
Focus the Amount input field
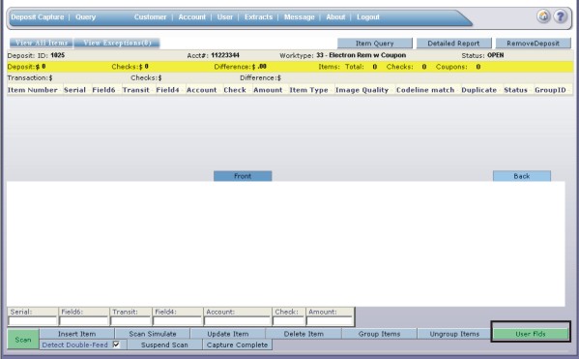tap(330, 320)
